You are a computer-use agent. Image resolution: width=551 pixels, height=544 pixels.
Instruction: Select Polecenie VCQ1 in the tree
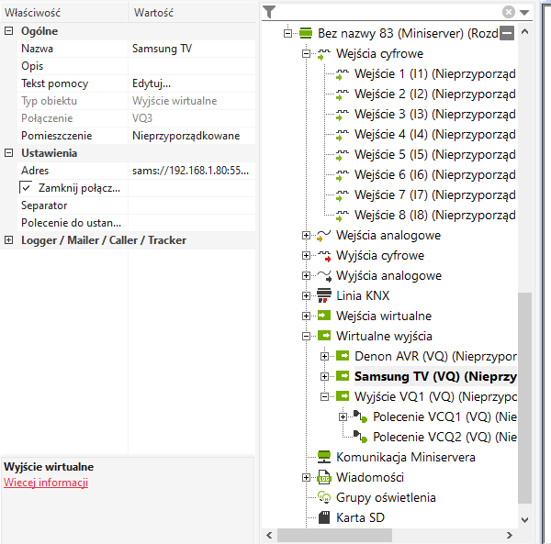pyautogui.click(x=430, y=416)
